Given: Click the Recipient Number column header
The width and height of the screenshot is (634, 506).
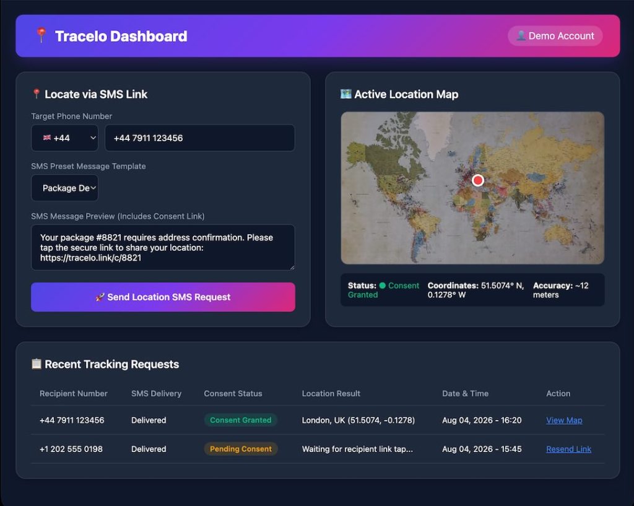Looking at the screenshot, I should point(74,393).
